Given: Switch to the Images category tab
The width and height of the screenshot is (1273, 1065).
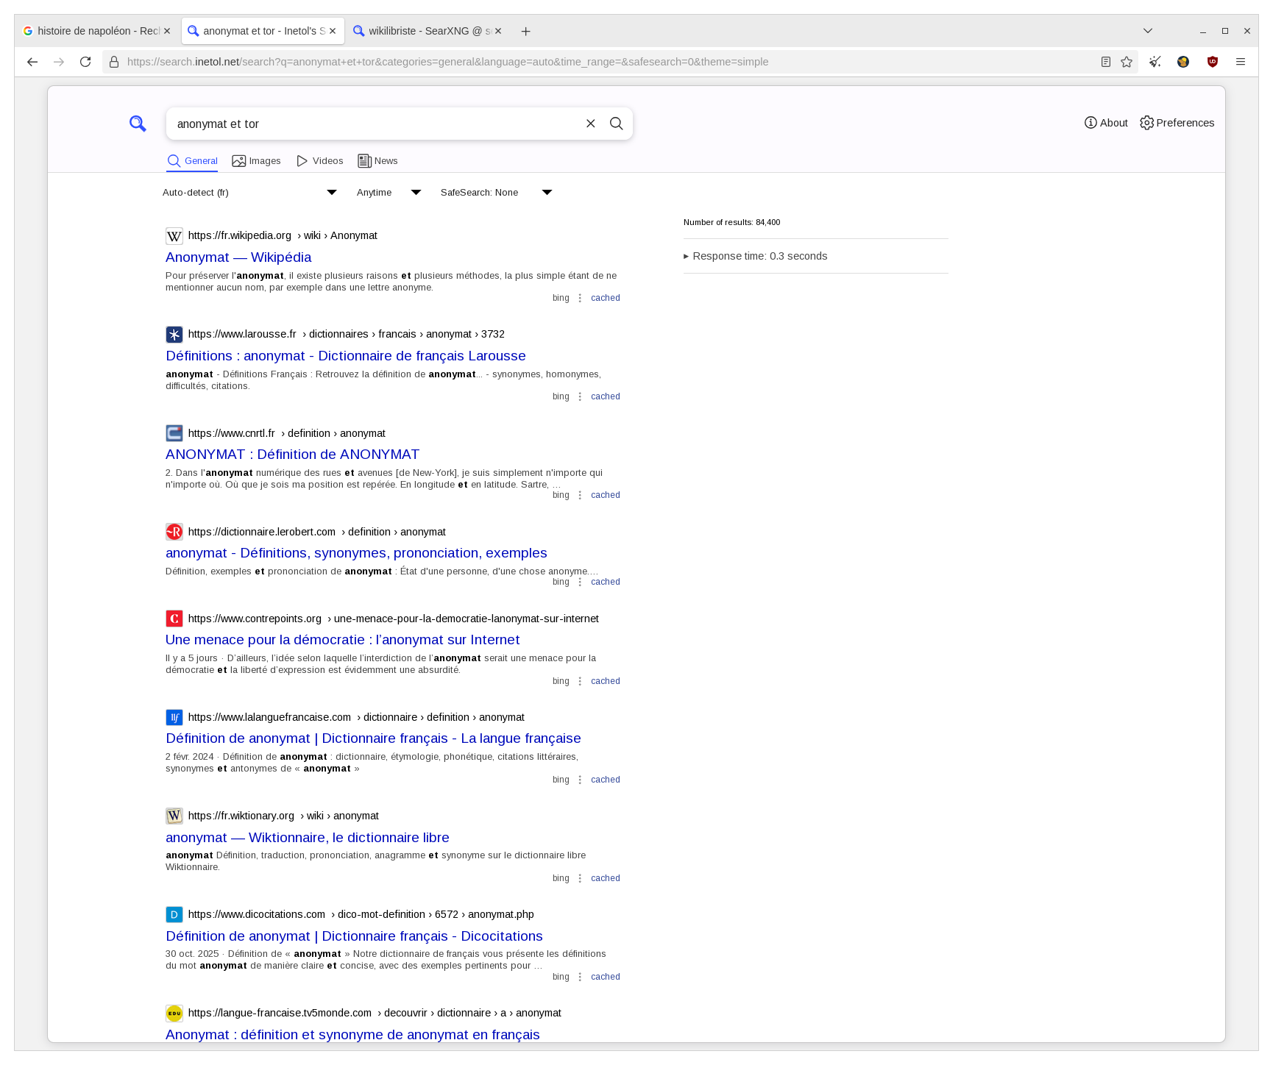Looking at the screenshot, I should tap(257, 160).
